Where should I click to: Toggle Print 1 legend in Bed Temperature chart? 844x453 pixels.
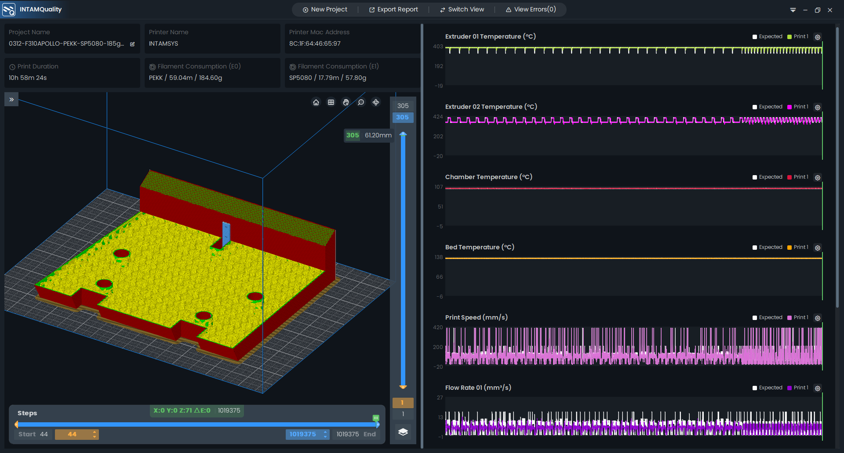798,247
